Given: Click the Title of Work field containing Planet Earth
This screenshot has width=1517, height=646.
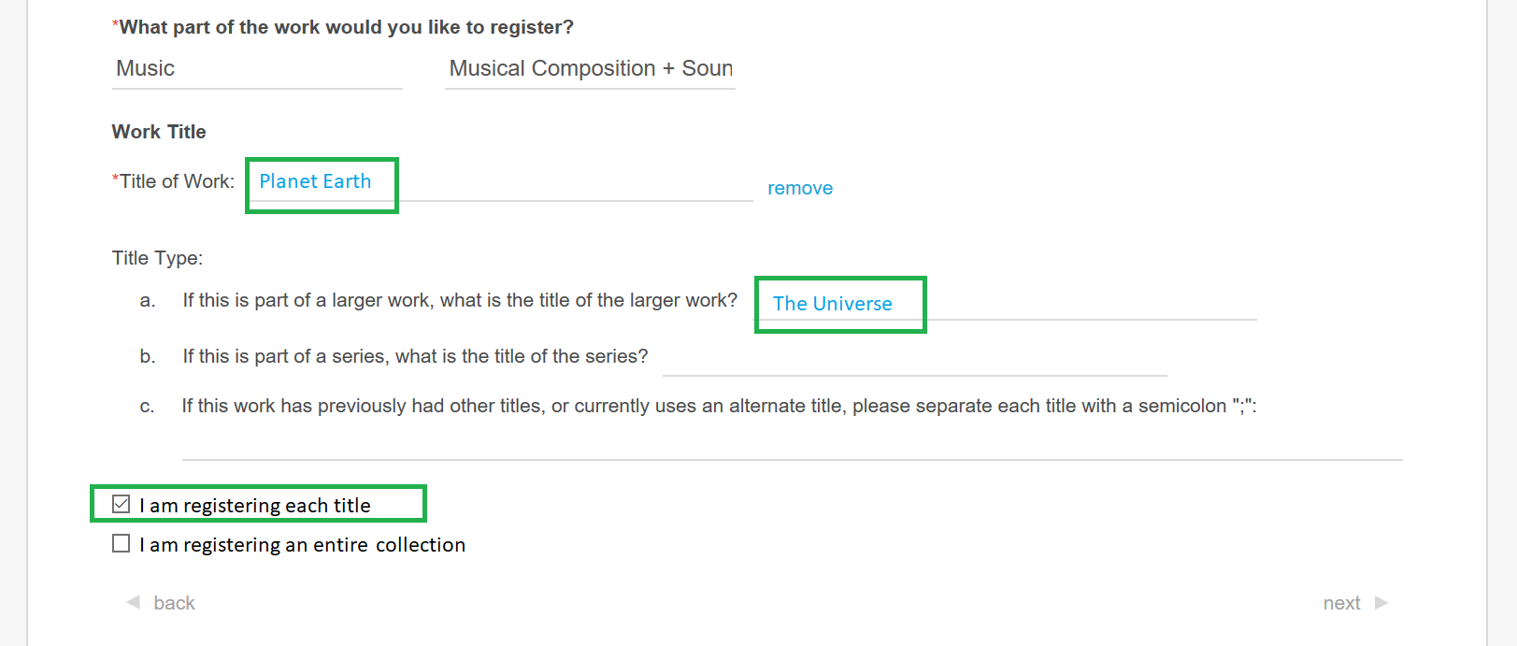Looking at the screenshot, I should coord(499,182).
